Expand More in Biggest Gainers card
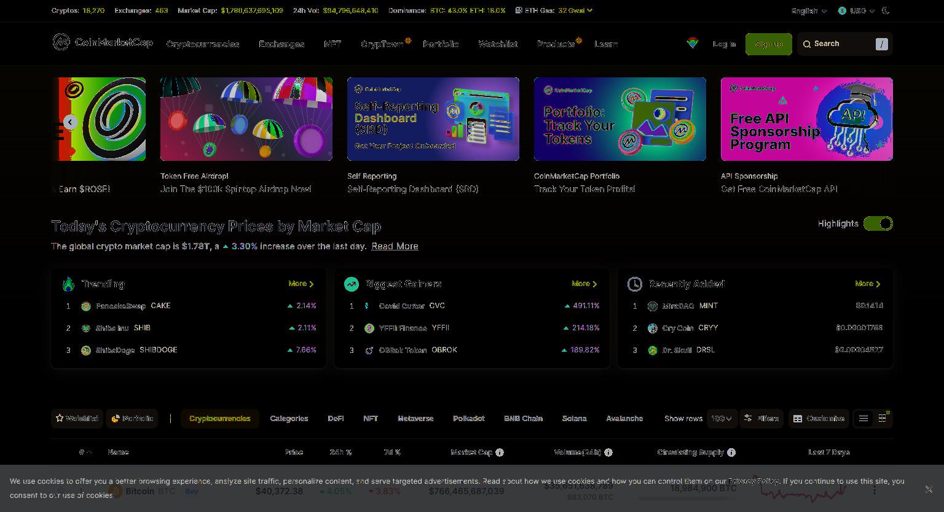Viewport: 944px width, 512px height. pyautogui.click(x=584, y=284)
